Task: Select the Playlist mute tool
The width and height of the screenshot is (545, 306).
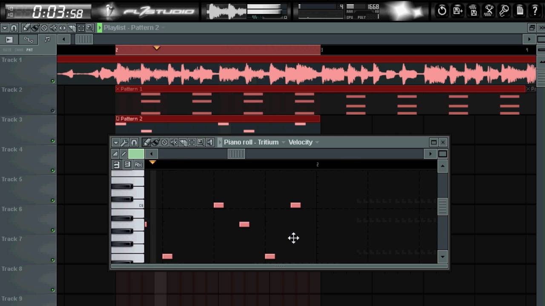Action: [53, 28]
